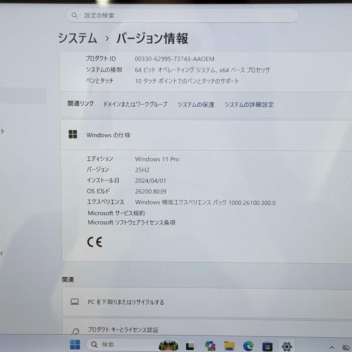This screenshot has height=352, width=352.
Task: Launch Microsoft Edge from taskbar
Action: click(x=248, y=346)
